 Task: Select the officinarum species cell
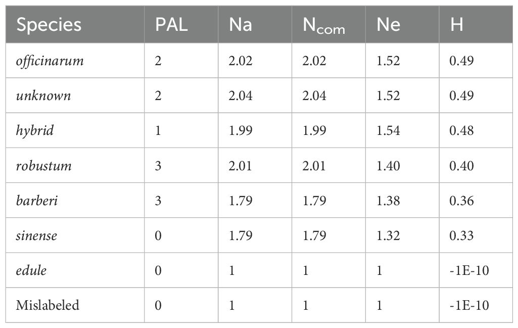click(x=50, y=61)
